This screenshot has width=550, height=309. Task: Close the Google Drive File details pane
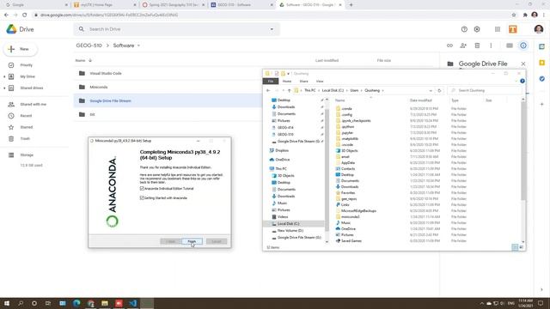(x=523, y=64)
